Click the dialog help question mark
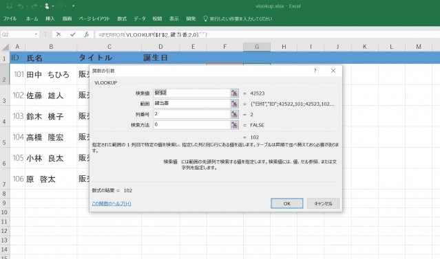The height and width of the screenshot is (259, 440). tap(315, 71)
